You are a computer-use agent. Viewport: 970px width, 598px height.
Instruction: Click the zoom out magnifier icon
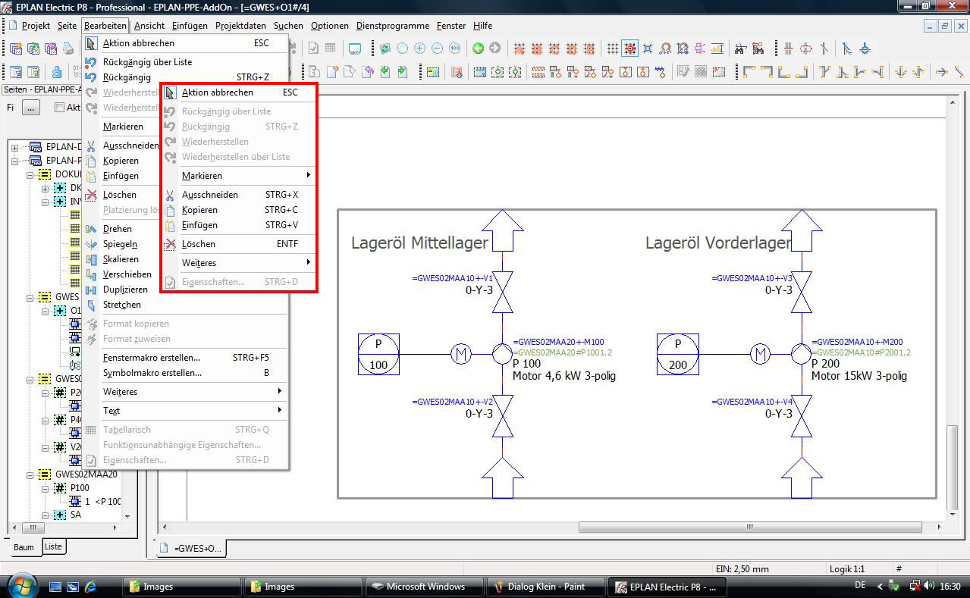(437, 49)
